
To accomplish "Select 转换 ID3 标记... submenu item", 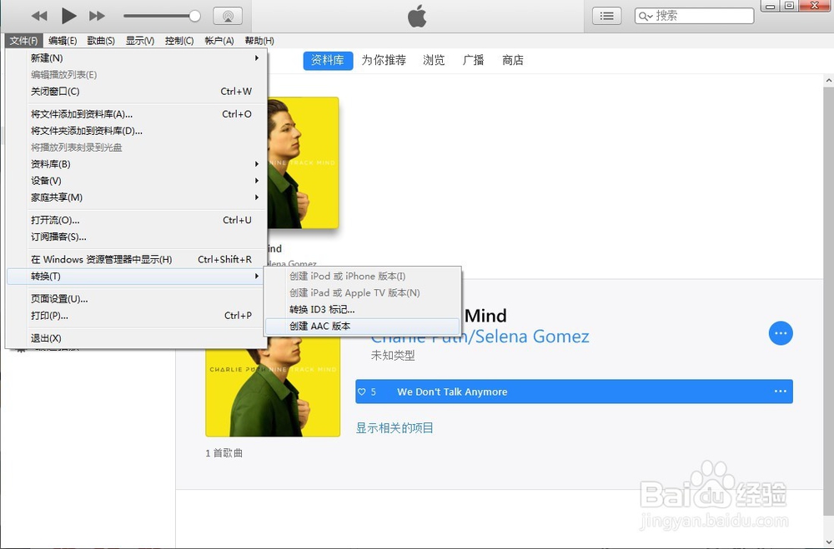I will pos(362,309).
